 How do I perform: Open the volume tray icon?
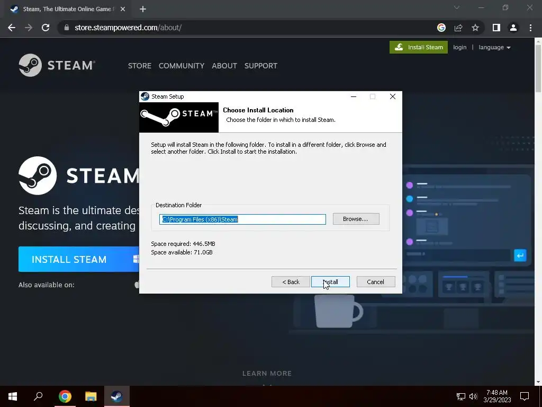pos(473,396)
